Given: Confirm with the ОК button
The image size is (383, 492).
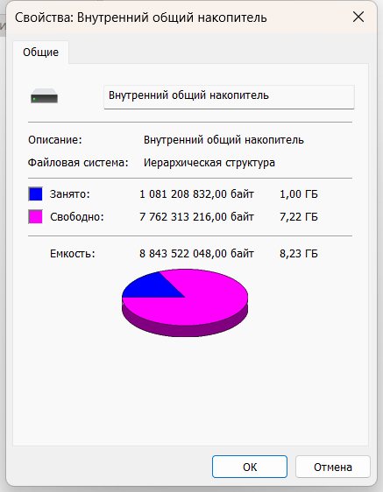Looking at the screenshot, I should [x=250, y=467].
